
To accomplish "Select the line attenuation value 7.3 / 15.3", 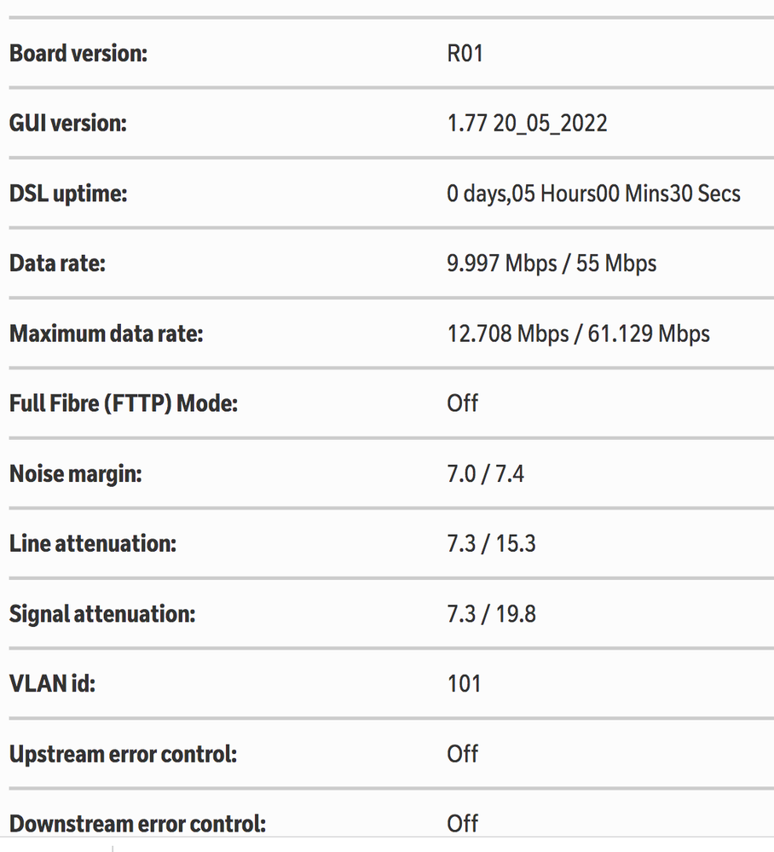I will click(x=491, y=542).
